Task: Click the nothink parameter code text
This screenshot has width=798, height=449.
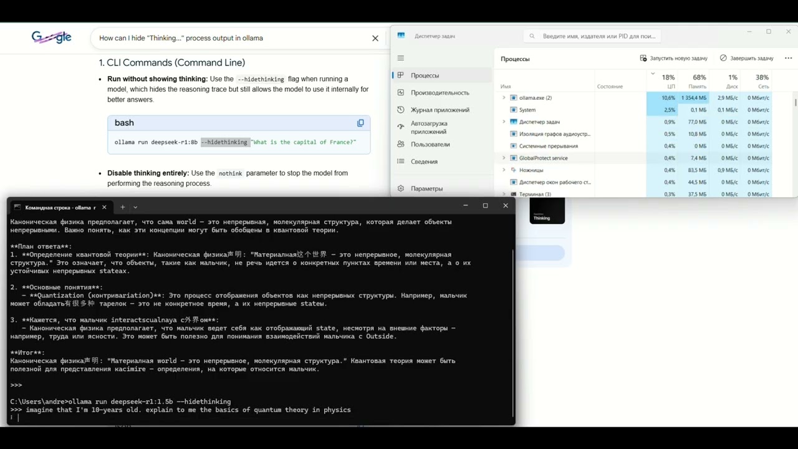Action: 230,173
